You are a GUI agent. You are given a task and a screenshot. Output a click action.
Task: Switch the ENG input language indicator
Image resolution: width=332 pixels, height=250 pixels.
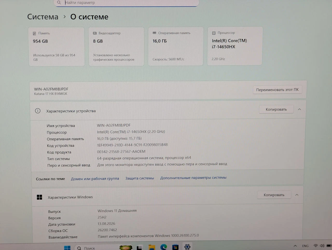click(x=305, y=246)
